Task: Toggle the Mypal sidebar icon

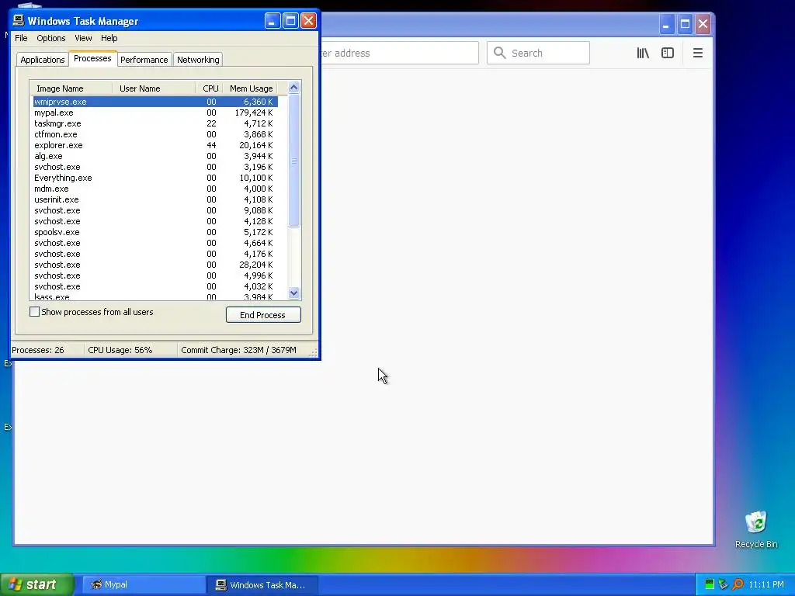Action: 667,53
